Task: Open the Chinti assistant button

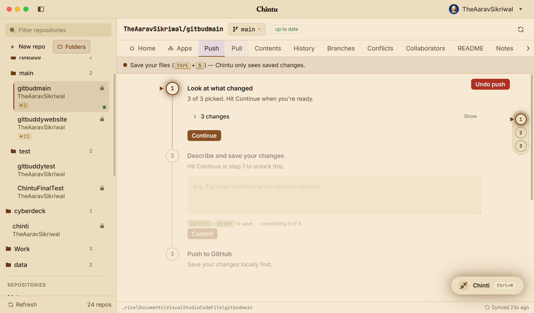Action: [487, 286]
